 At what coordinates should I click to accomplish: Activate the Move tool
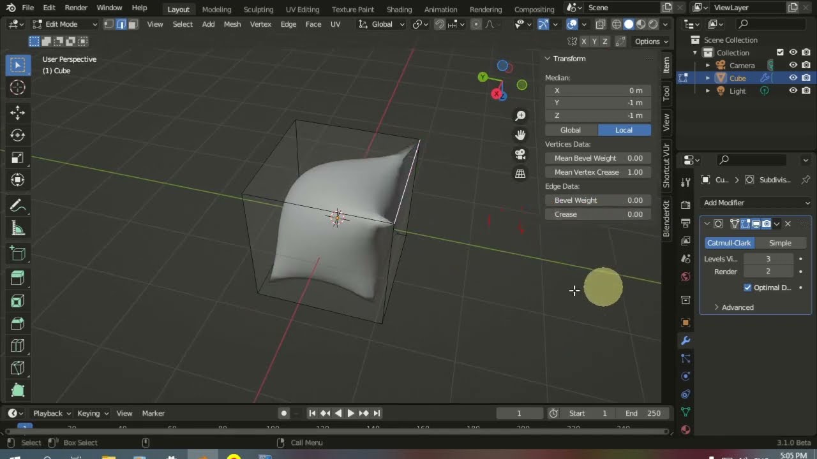click(18, 113)
